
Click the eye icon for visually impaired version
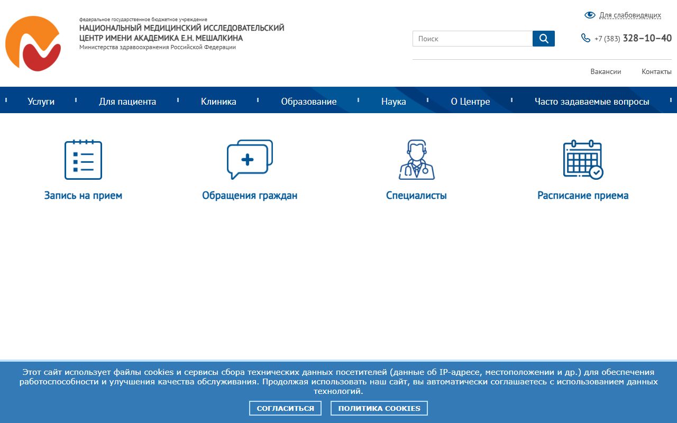(590, 15)
